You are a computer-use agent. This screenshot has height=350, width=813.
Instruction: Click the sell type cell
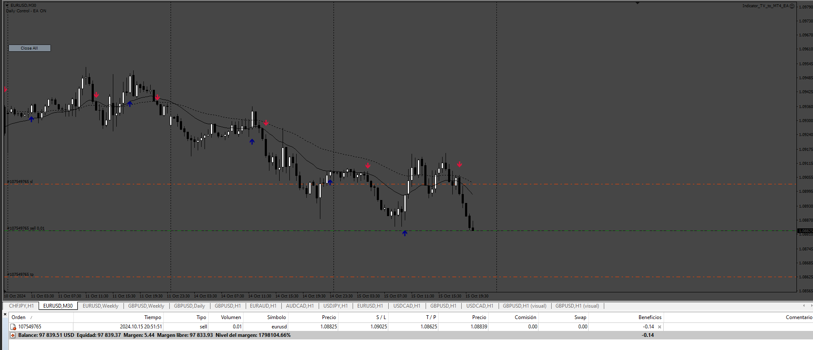pos(203,327)
